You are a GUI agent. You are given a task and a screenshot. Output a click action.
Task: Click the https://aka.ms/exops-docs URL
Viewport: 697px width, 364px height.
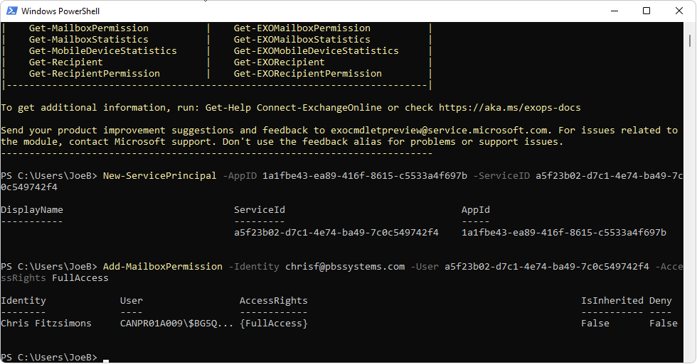point(509,108)
